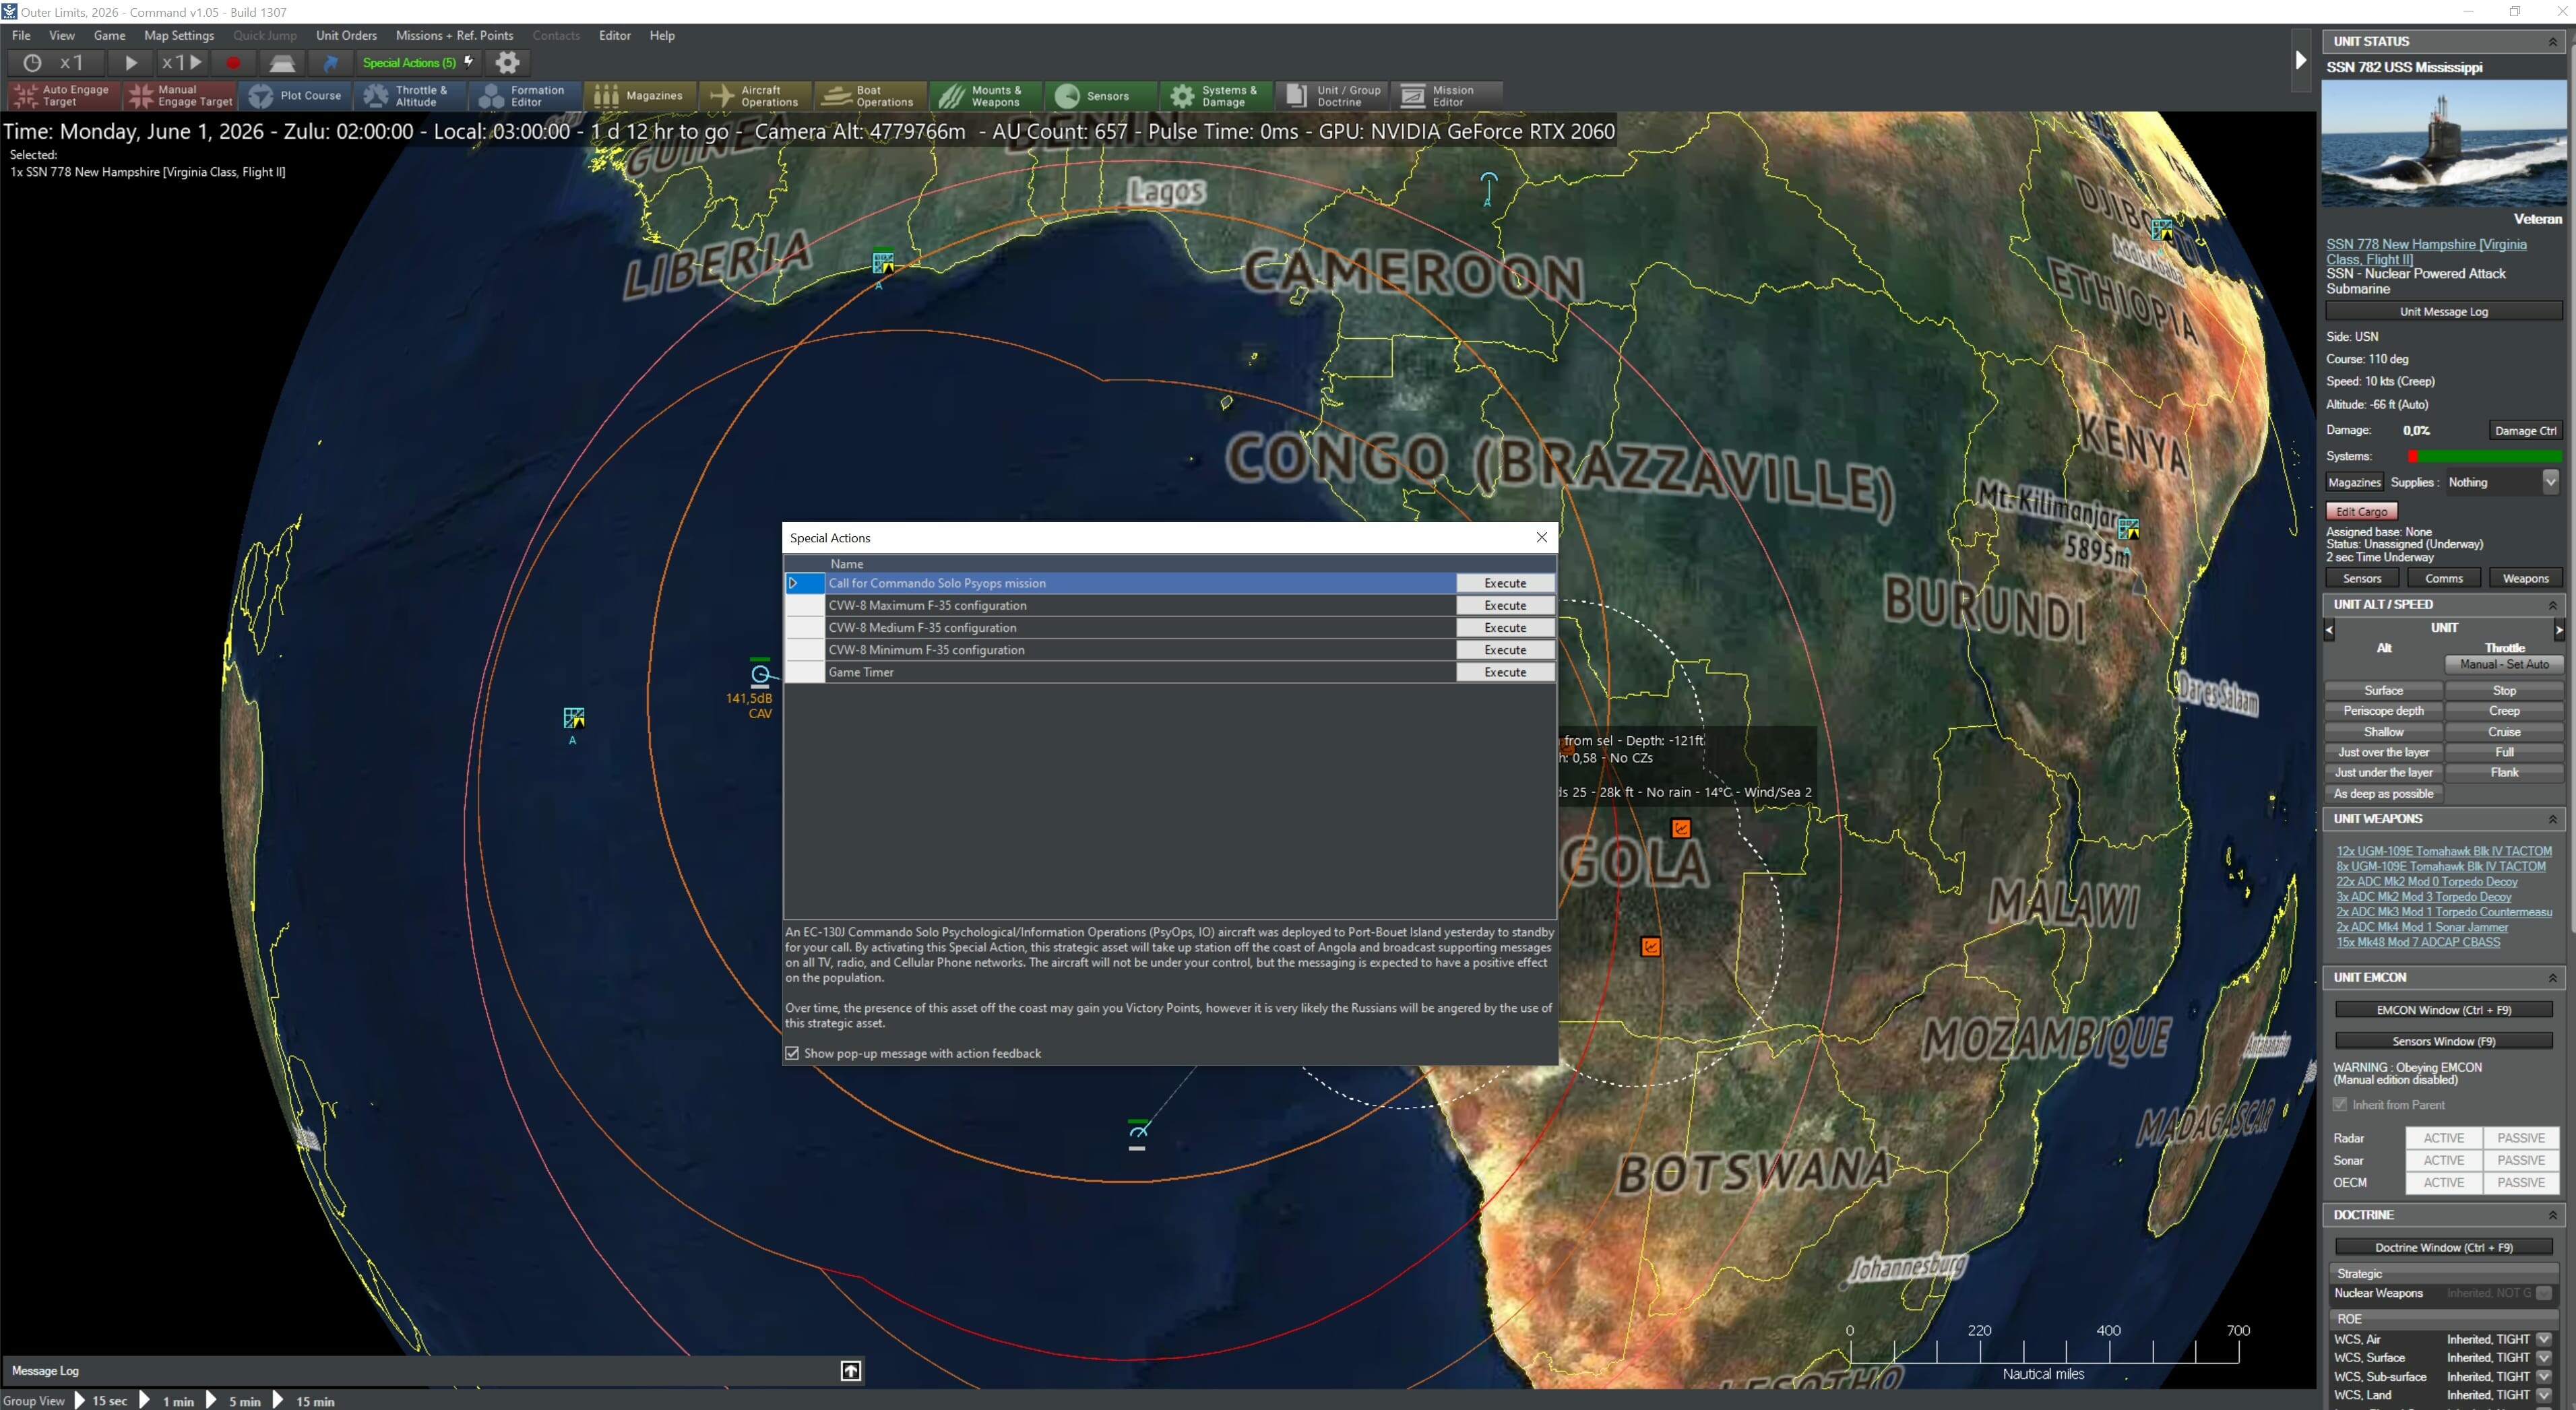Collapse the UNIT STATUS panel
This screenshot has height=1410, width=2576.
[2553, 41]
